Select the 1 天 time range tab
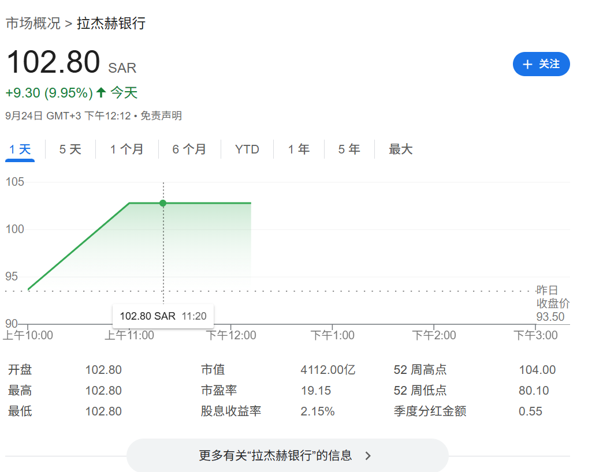This screenshot has height=472, width=603. (x=20, y=149)
